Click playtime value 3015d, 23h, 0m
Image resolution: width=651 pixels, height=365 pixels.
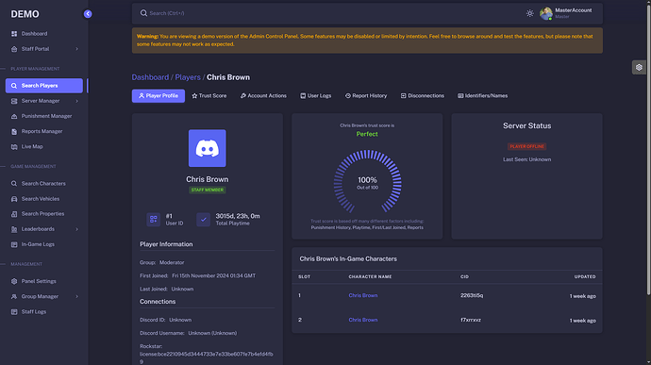coord(238,216)
